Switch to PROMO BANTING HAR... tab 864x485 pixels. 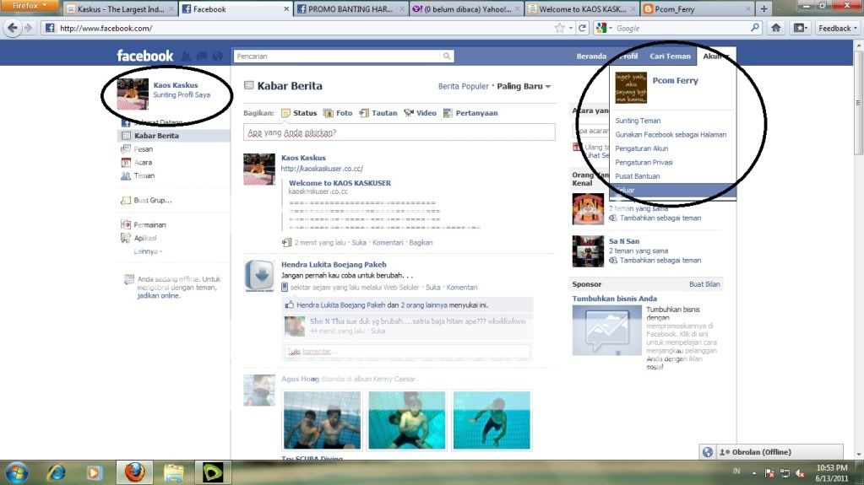tap(350, 8)
